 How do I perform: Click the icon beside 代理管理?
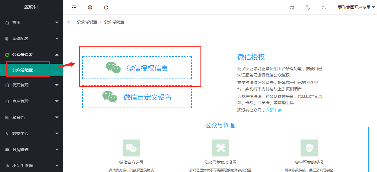point(7,85)
